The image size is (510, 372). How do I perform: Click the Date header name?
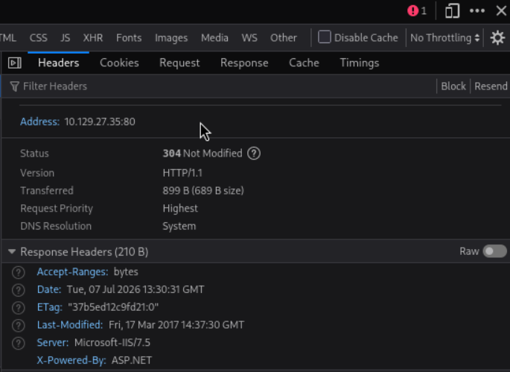(x=49, y=289)
